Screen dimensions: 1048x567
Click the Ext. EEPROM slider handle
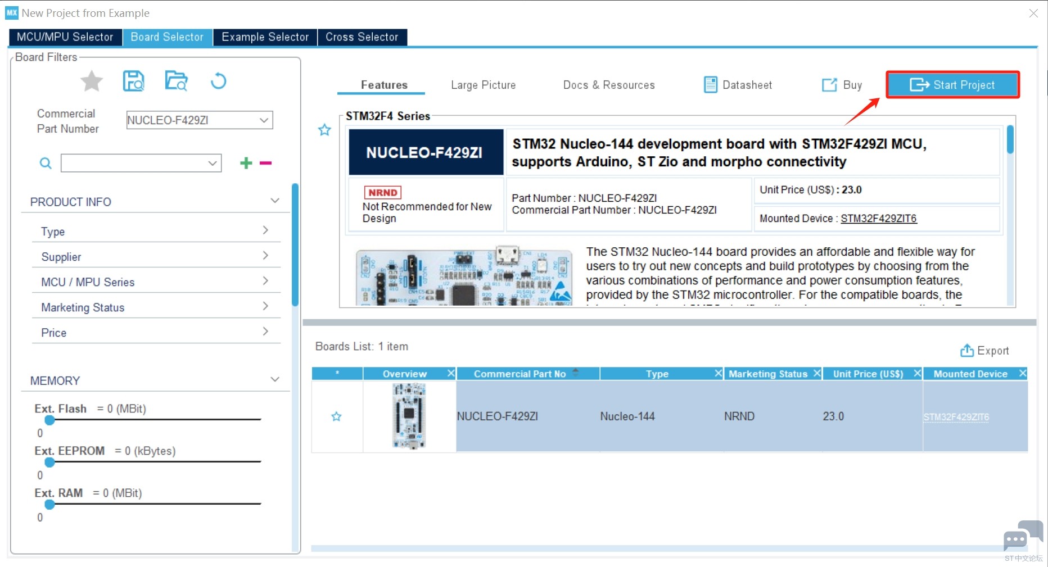[49, 462]
